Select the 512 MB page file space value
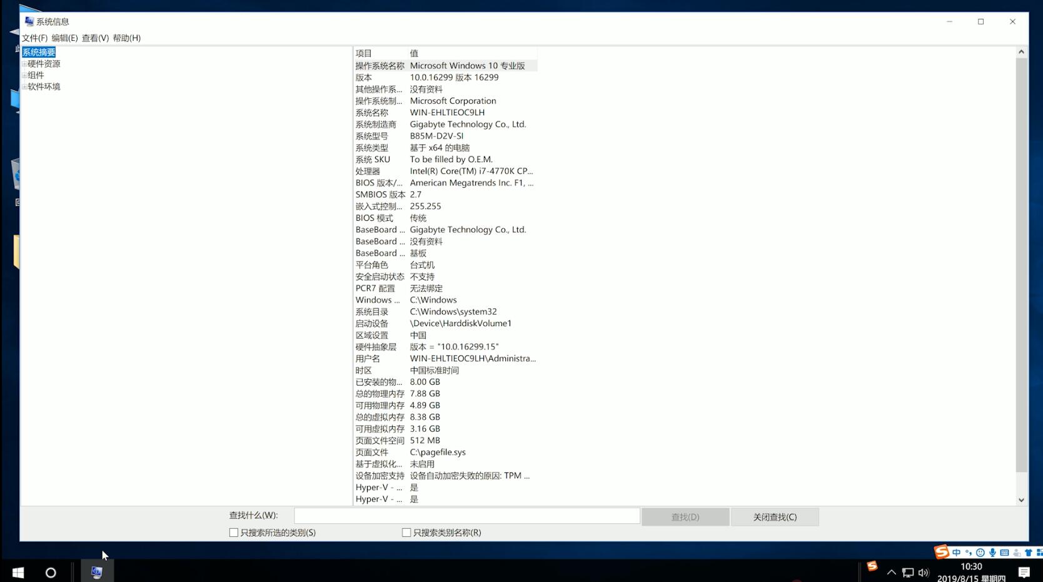 point(425,441)
